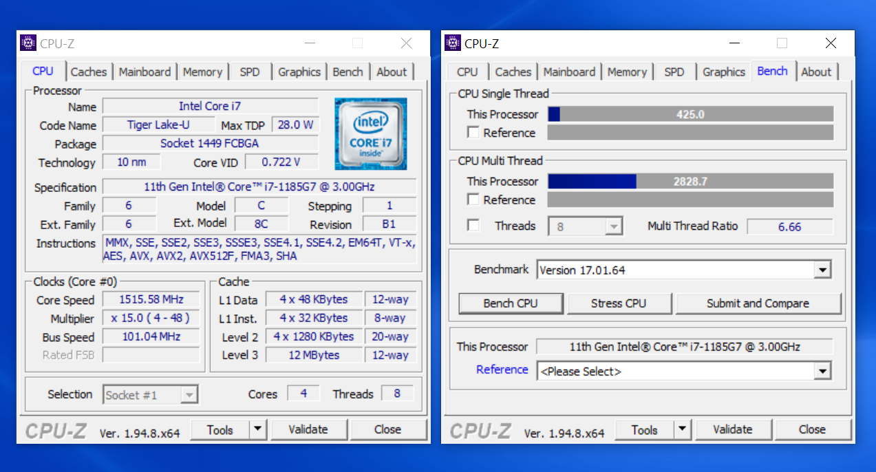Open the Mainboard tab in the benchmark window
Screen dimensions: 876x472
click(x=569, y=72)
